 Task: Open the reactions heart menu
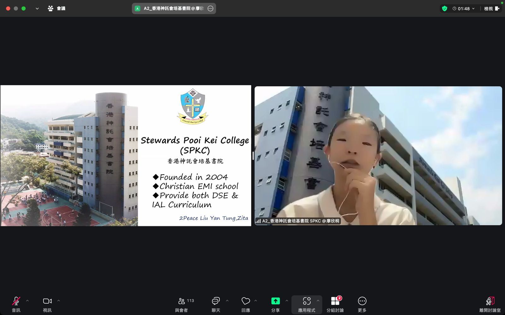tap(246, 304)
